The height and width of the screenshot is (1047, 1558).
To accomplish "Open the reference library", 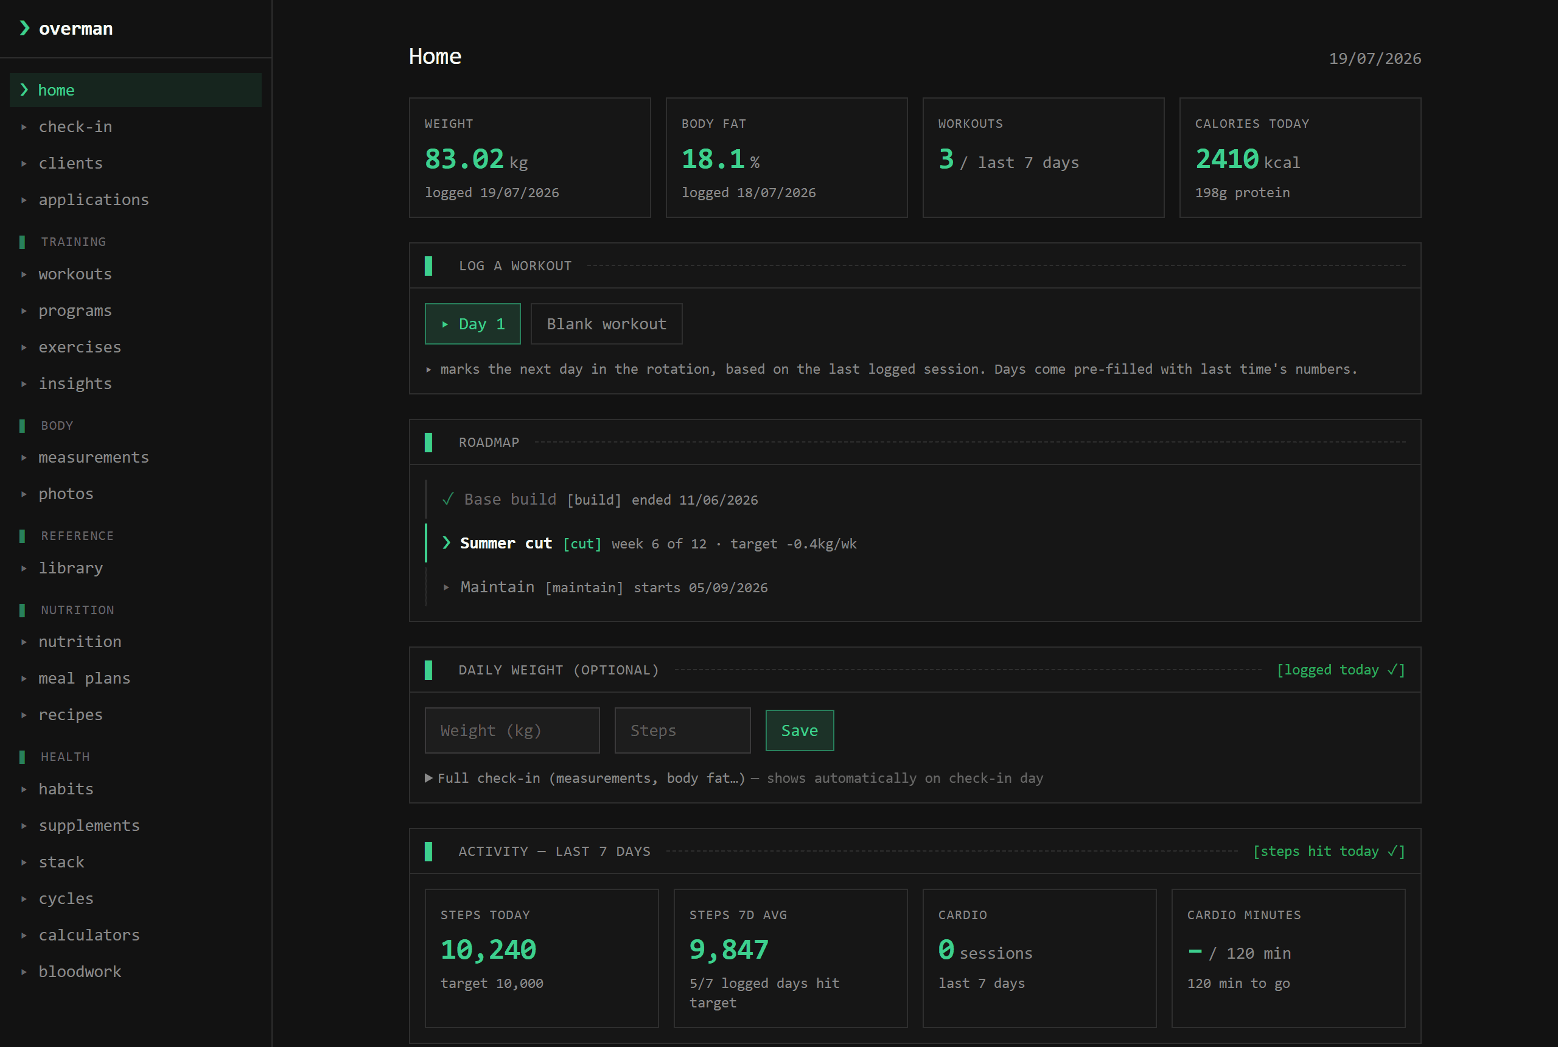I will point(136,568).
